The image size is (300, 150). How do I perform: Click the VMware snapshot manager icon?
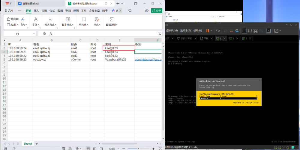point(237,30)
